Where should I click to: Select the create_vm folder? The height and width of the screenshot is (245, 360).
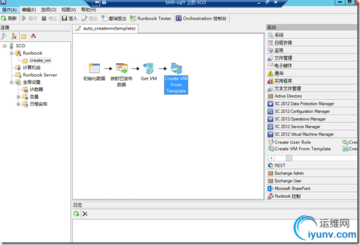(x=37, y=61)
